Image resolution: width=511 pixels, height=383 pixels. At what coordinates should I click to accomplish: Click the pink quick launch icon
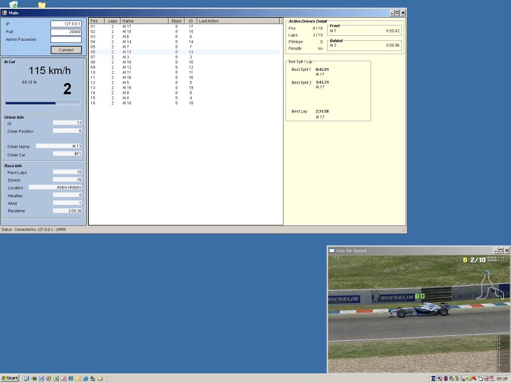click(63, 379)
